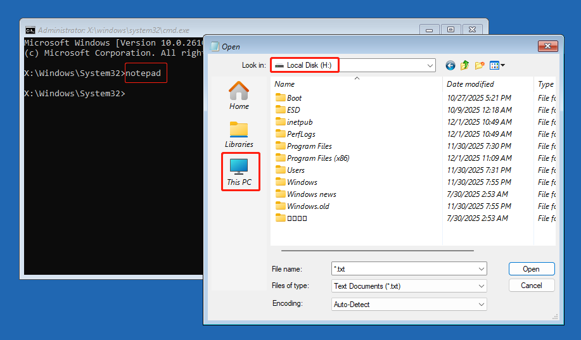Select the Windows folder name

pyautogui.click(x=302, y=182)
